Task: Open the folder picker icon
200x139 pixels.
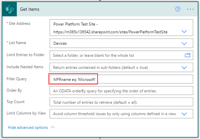Action: pos(187,55)
